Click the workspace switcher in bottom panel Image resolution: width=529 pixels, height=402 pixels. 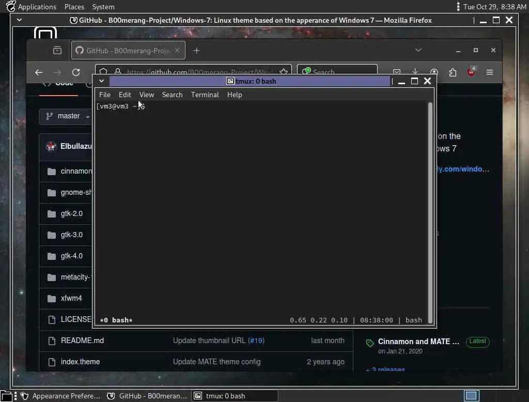pyautogui.click(x=471, y=396)
